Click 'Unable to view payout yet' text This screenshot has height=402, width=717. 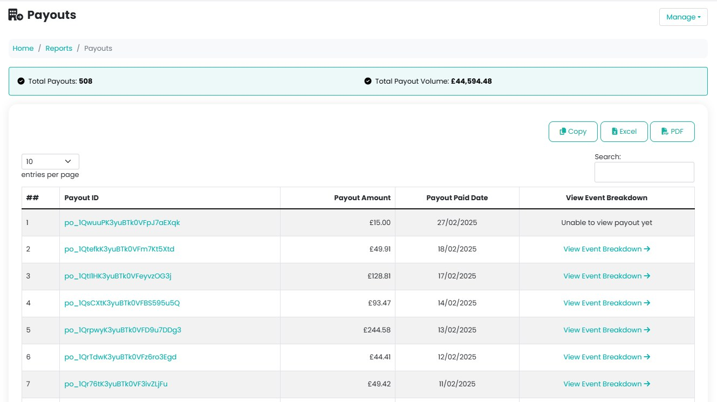606,222
